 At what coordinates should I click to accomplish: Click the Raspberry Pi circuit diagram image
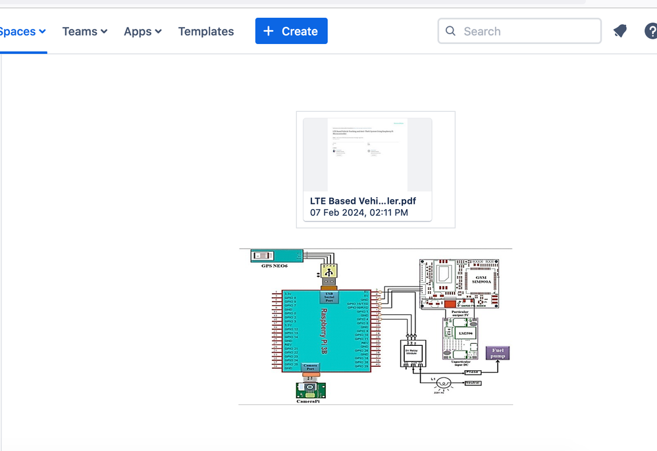coord(375,327)
